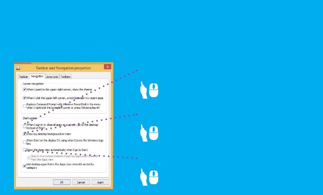
Task: Uncheck List desktop apps first option
Action: 24,166
